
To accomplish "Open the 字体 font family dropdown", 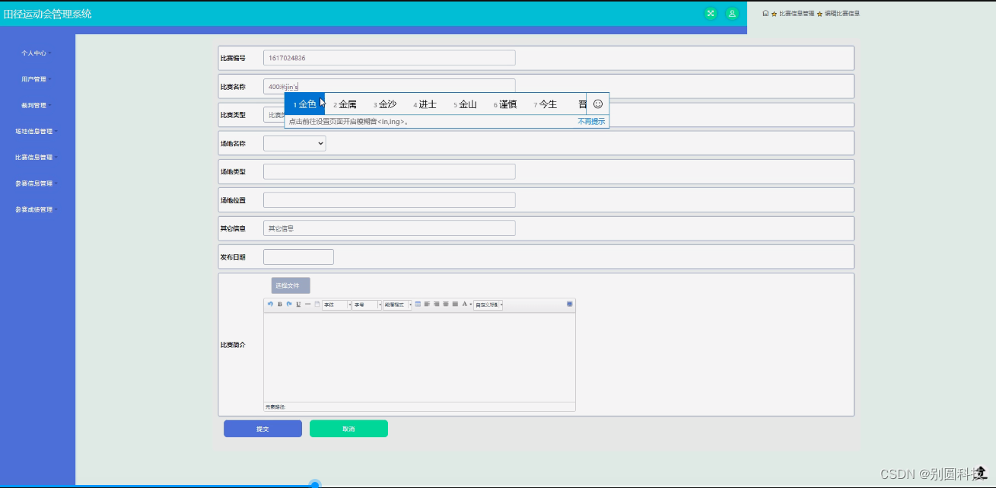I will pos(337,305).
